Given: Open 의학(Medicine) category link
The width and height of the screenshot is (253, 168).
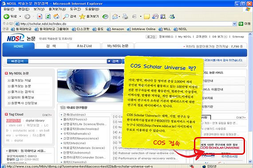Looking at the screenshot, I should 75,143.
